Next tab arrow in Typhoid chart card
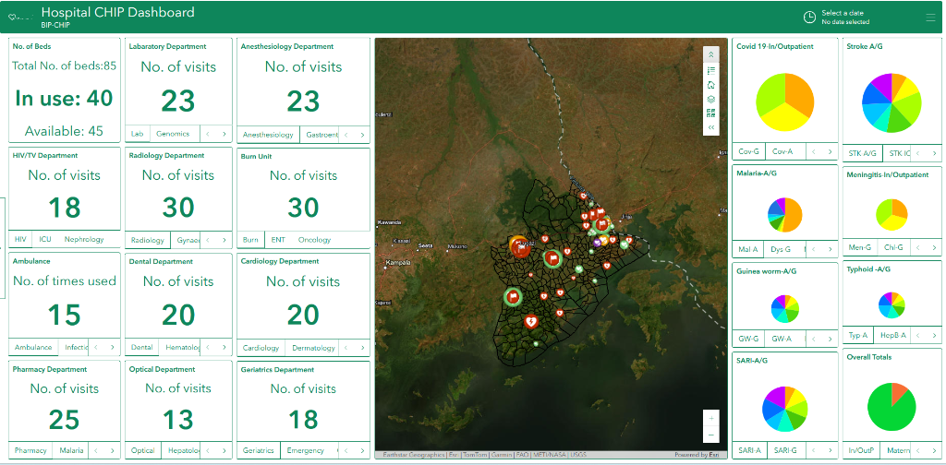This screenshot has width=946, height=465. coord(934,335)
